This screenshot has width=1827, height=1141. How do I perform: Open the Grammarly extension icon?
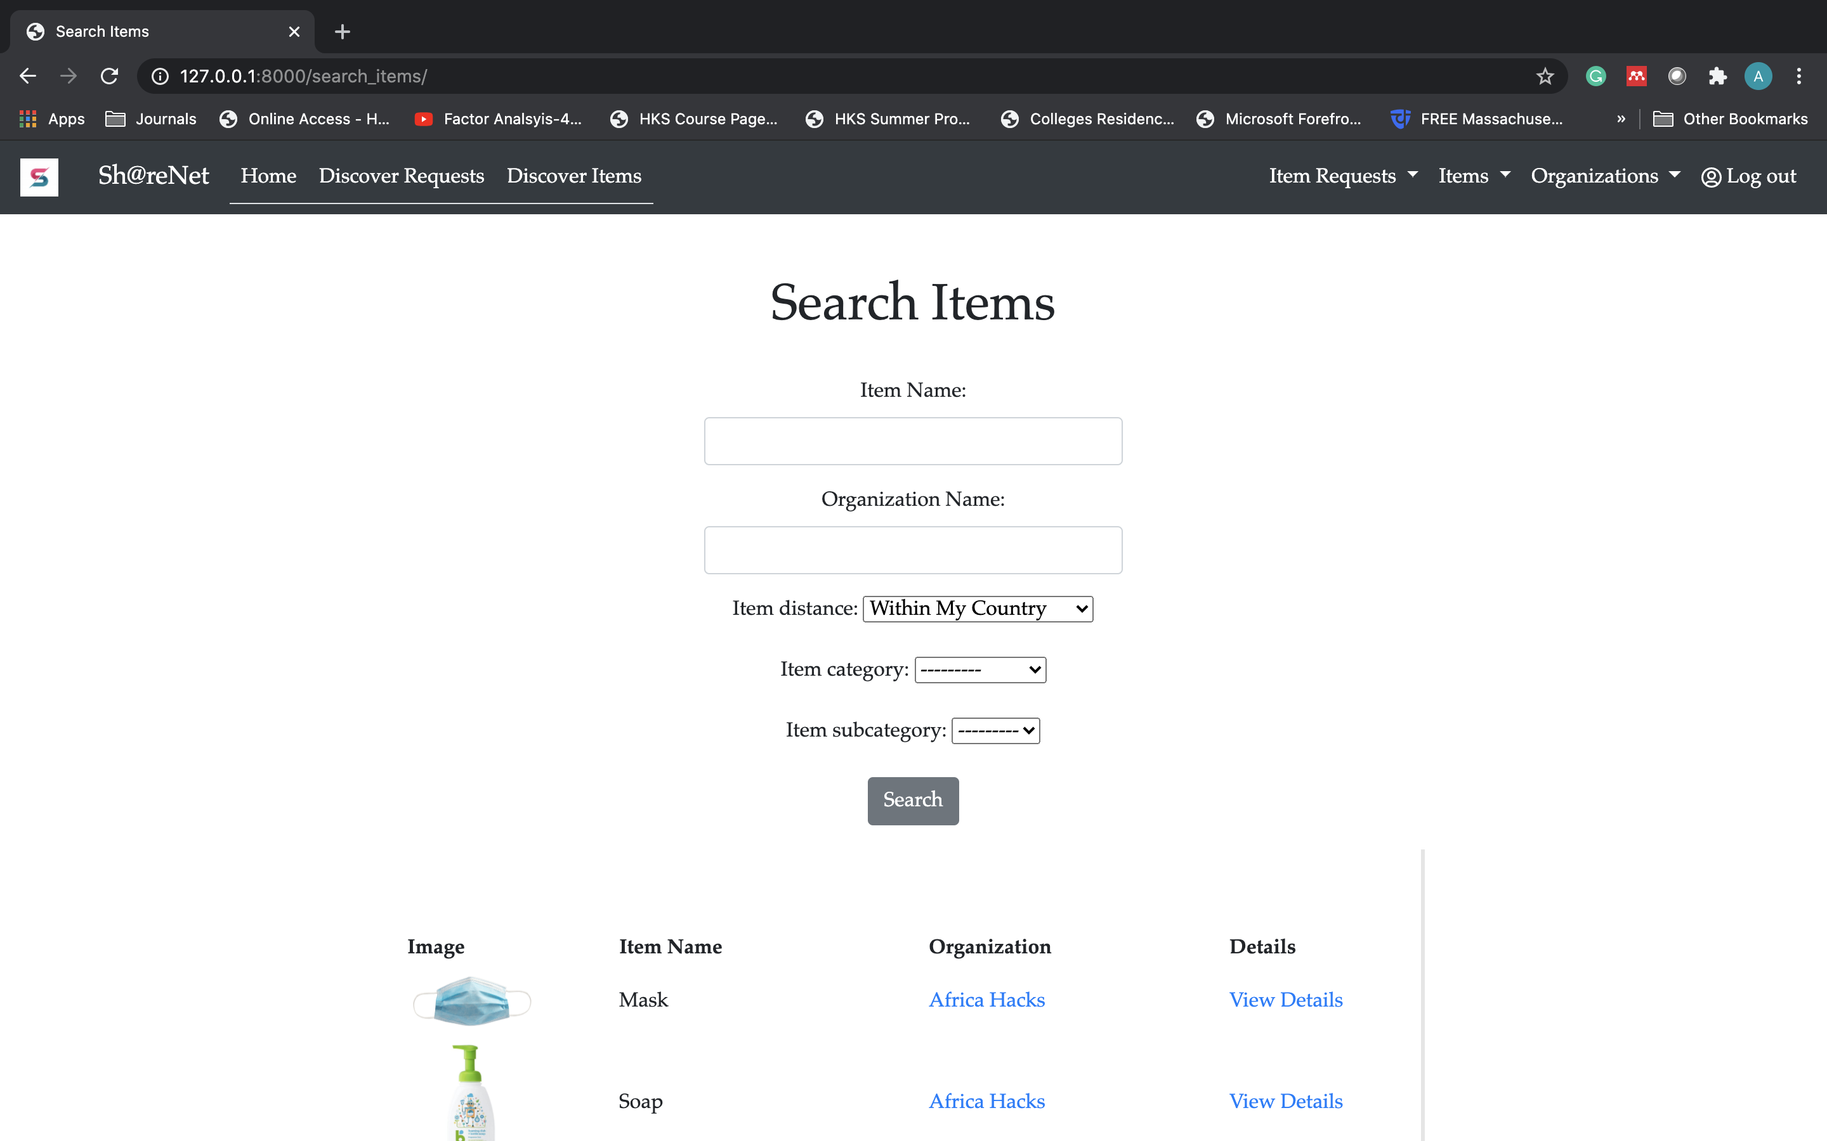coord(1595,76)
